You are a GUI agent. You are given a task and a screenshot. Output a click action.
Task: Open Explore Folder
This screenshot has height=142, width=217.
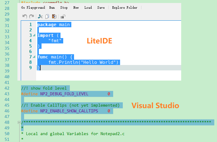[x=125, y=7]
